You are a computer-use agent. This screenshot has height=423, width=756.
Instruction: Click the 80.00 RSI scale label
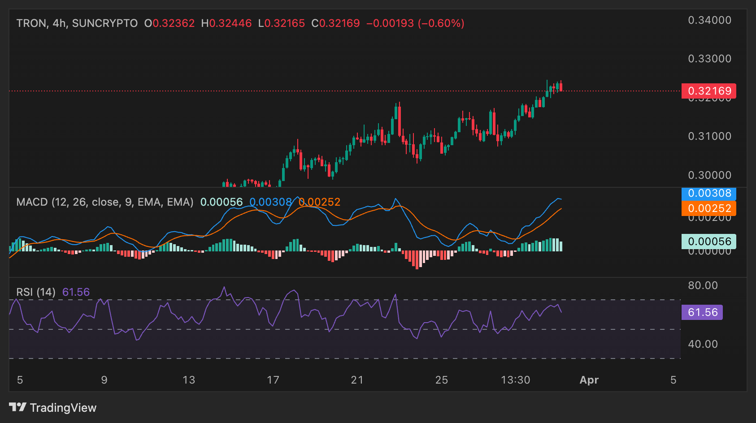703,285
